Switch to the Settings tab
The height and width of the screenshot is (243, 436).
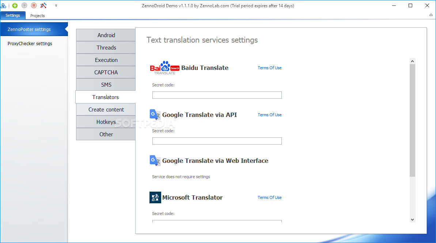(13, 16)
